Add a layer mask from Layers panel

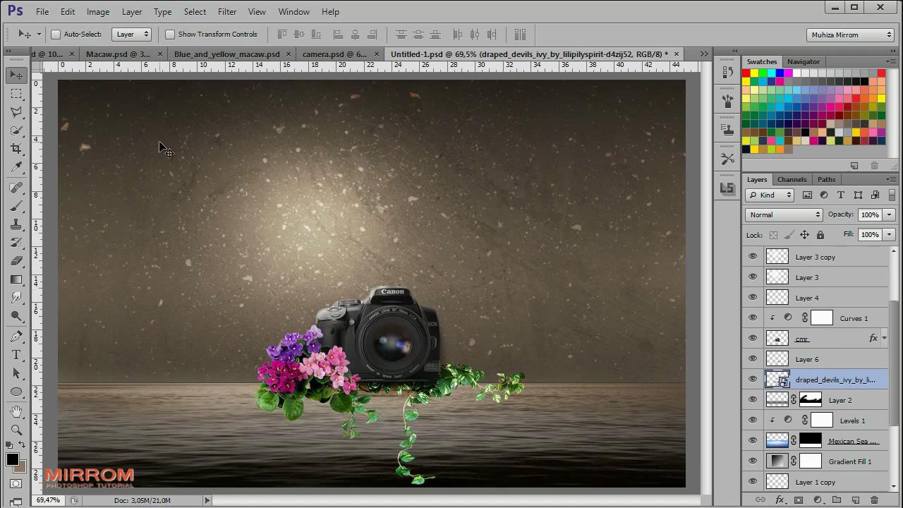coord(799,500)
